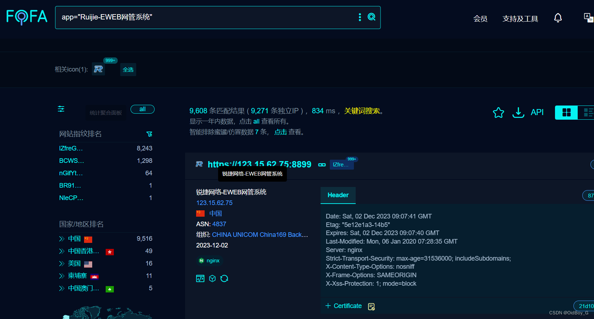Open search options three-dot menu
The width and height of the screenshot is (594, 319).
(360, 17)
